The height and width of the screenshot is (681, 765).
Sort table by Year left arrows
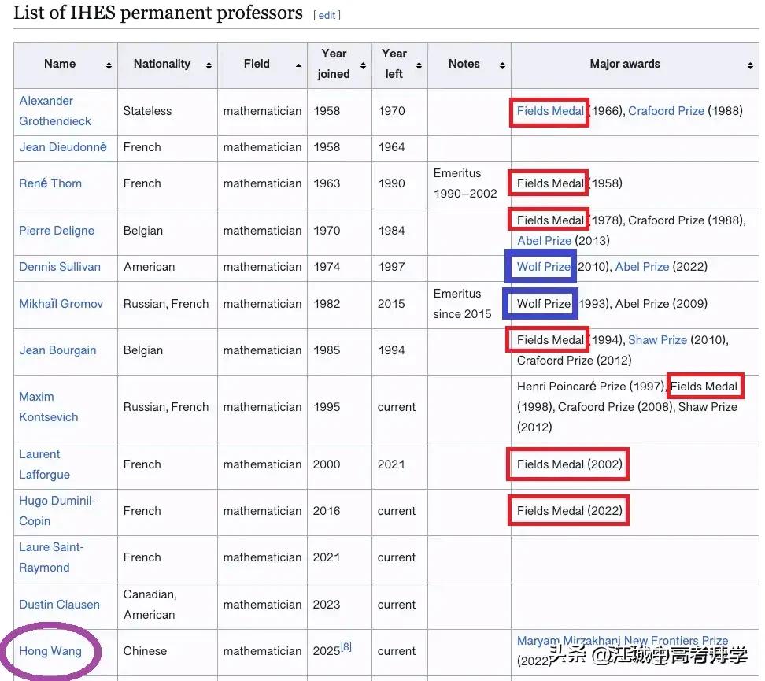point(419,65)
